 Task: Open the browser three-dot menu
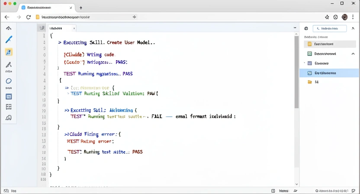(353, 17)
